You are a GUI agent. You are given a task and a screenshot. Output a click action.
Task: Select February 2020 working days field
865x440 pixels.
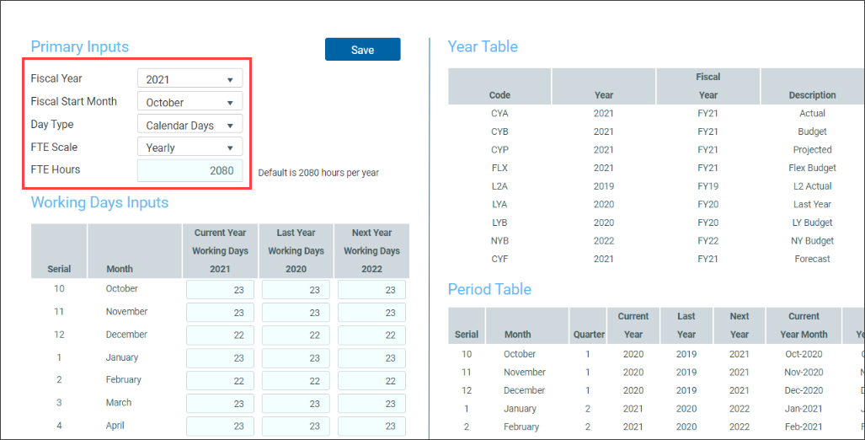tap(296, 381)
